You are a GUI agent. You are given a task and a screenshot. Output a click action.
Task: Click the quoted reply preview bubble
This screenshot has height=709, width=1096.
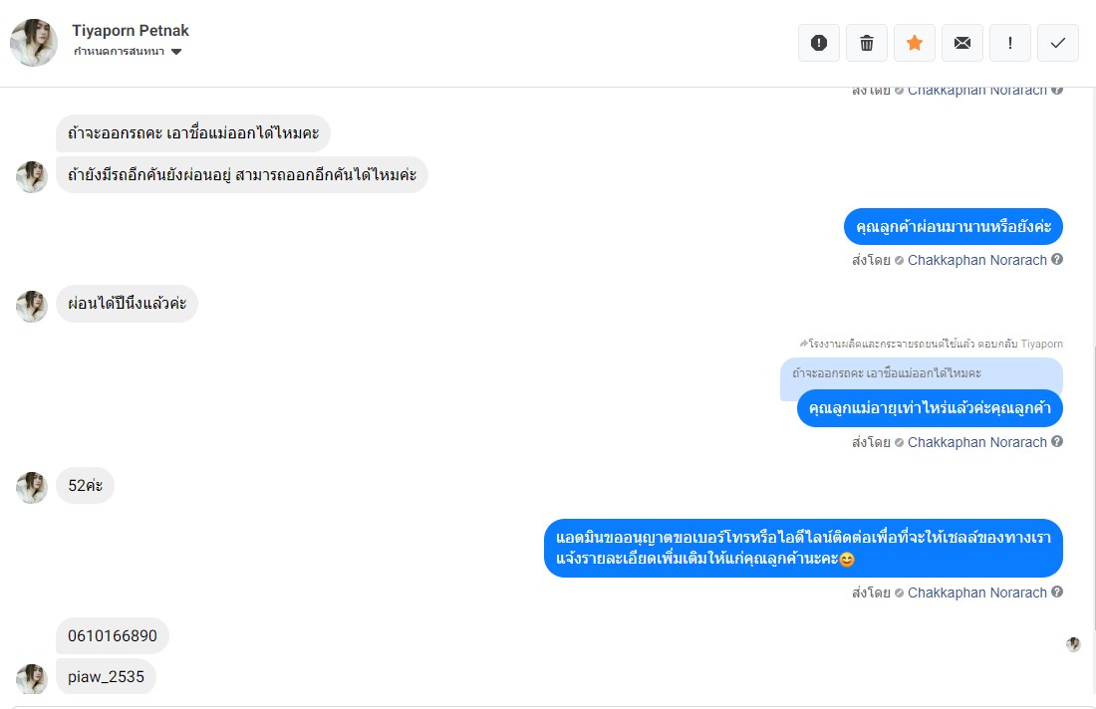(922, 373)
